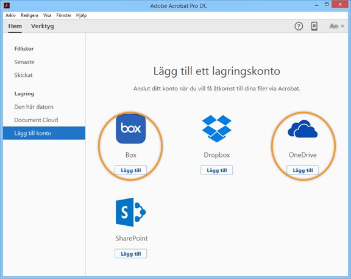Open the help question mark icon
This screenshot has height=279, width=351.
pyautogui.click(x=299, y=26)
